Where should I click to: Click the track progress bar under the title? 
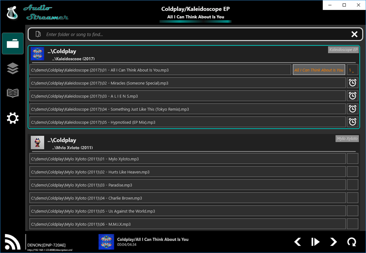(196, 21)
